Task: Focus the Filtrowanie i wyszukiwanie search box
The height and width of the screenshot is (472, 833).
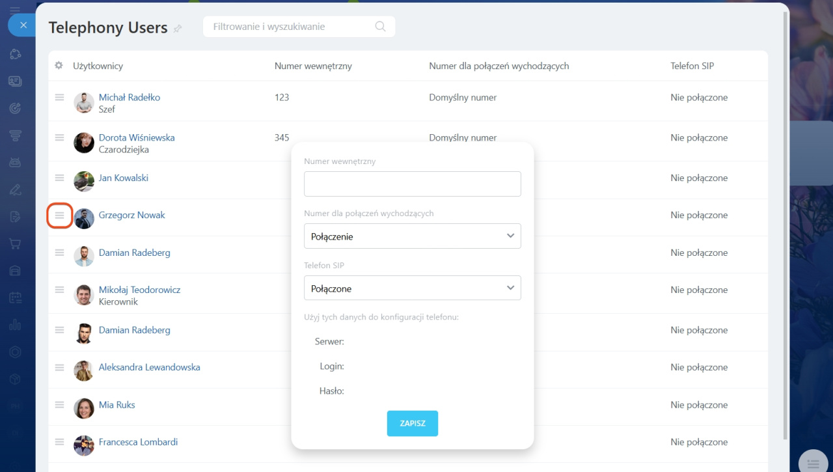Action: [290, 27]
